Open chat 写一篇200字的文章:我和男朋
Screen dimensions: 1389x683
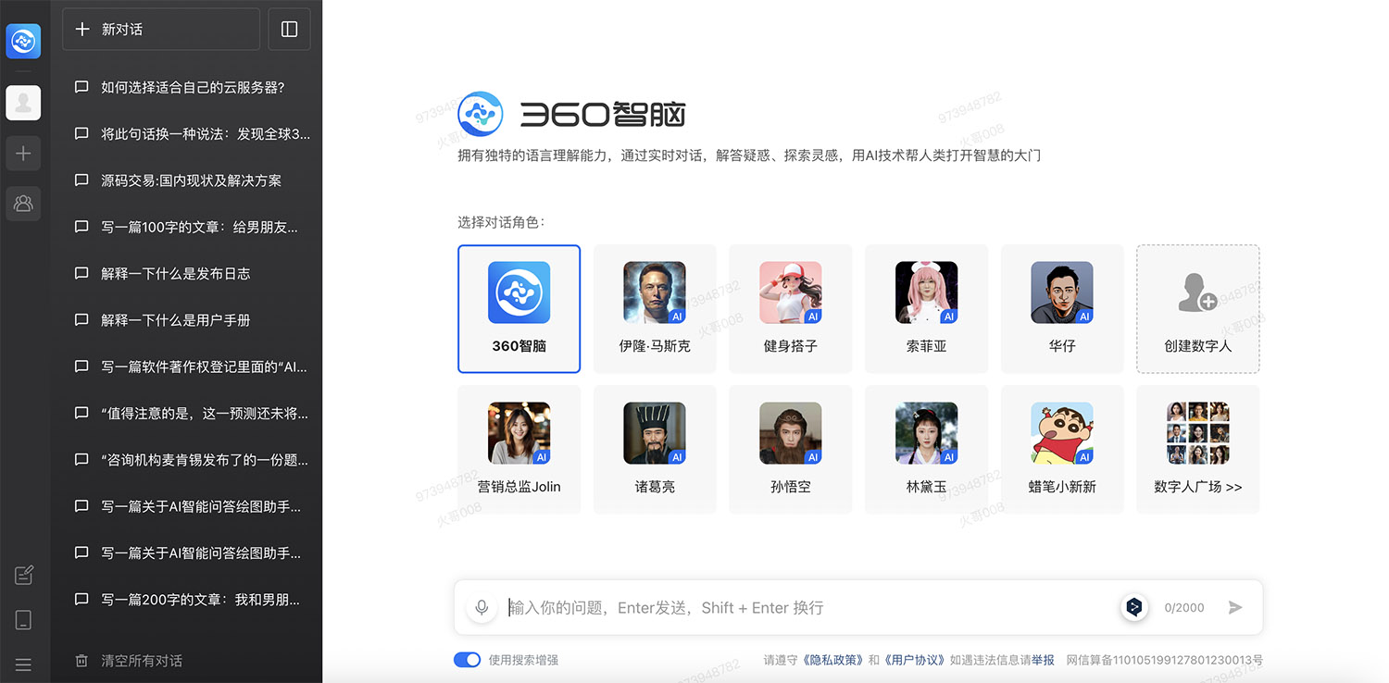pos(186,599)
